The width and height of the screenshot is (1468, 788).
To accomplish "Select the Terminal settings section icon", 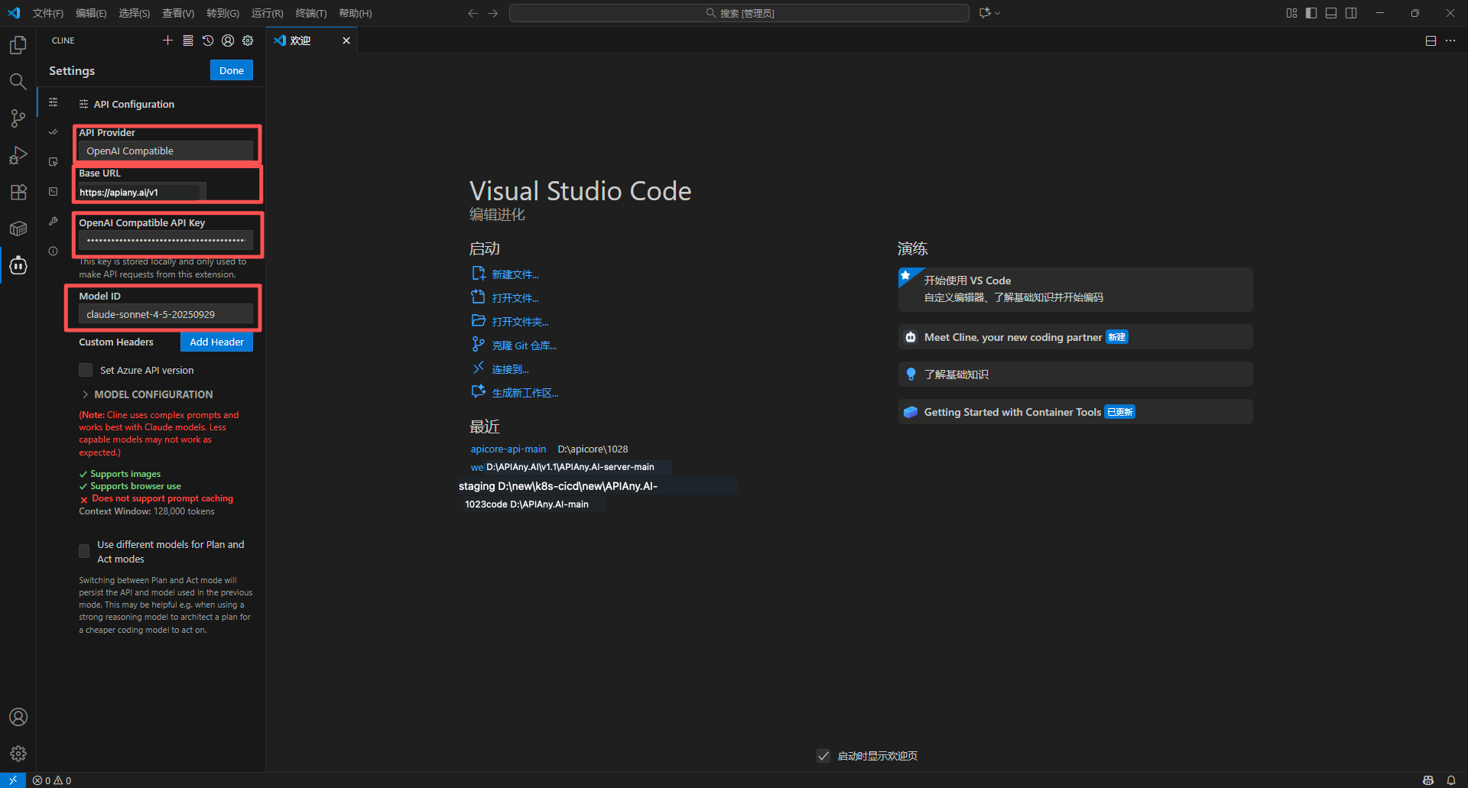I will 53,191.
